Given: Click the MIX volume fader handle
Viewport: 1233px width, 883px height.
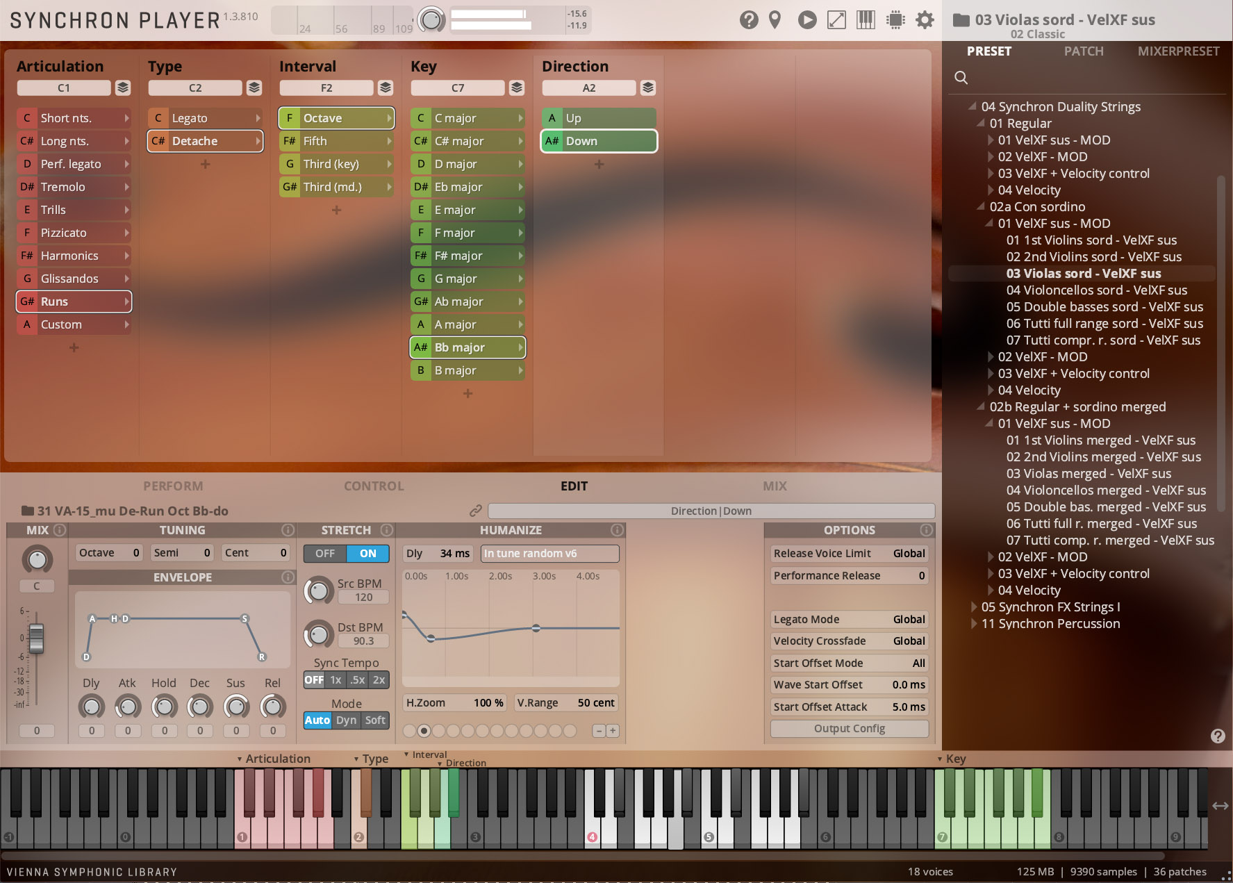Looking at the screenshot, I should [x=36, y=638].
